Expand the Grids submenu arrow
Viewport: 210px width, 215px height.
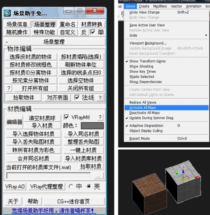coord(206,35)
